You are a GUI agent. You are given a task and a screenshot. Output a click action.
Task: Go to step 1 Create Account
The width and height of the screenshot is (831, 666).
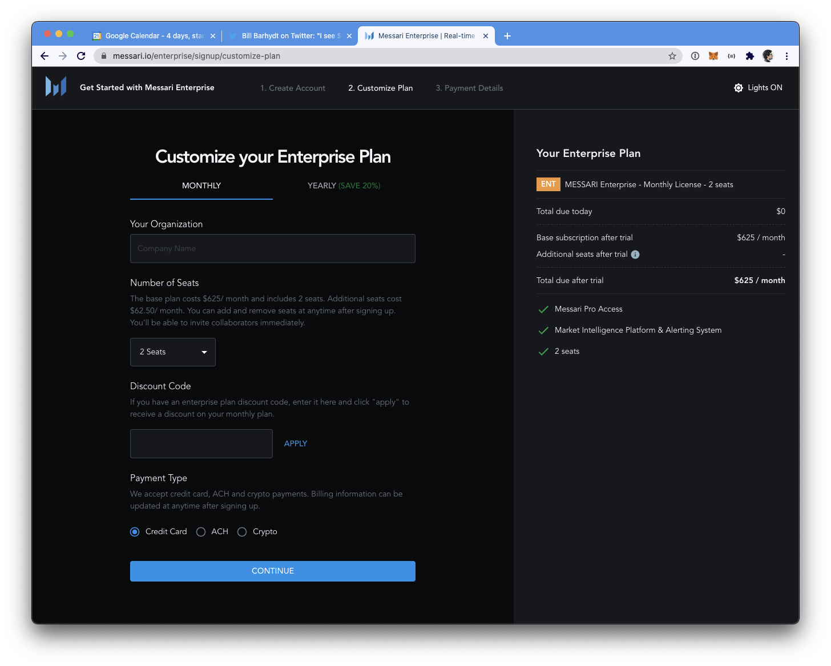(293, 88)
